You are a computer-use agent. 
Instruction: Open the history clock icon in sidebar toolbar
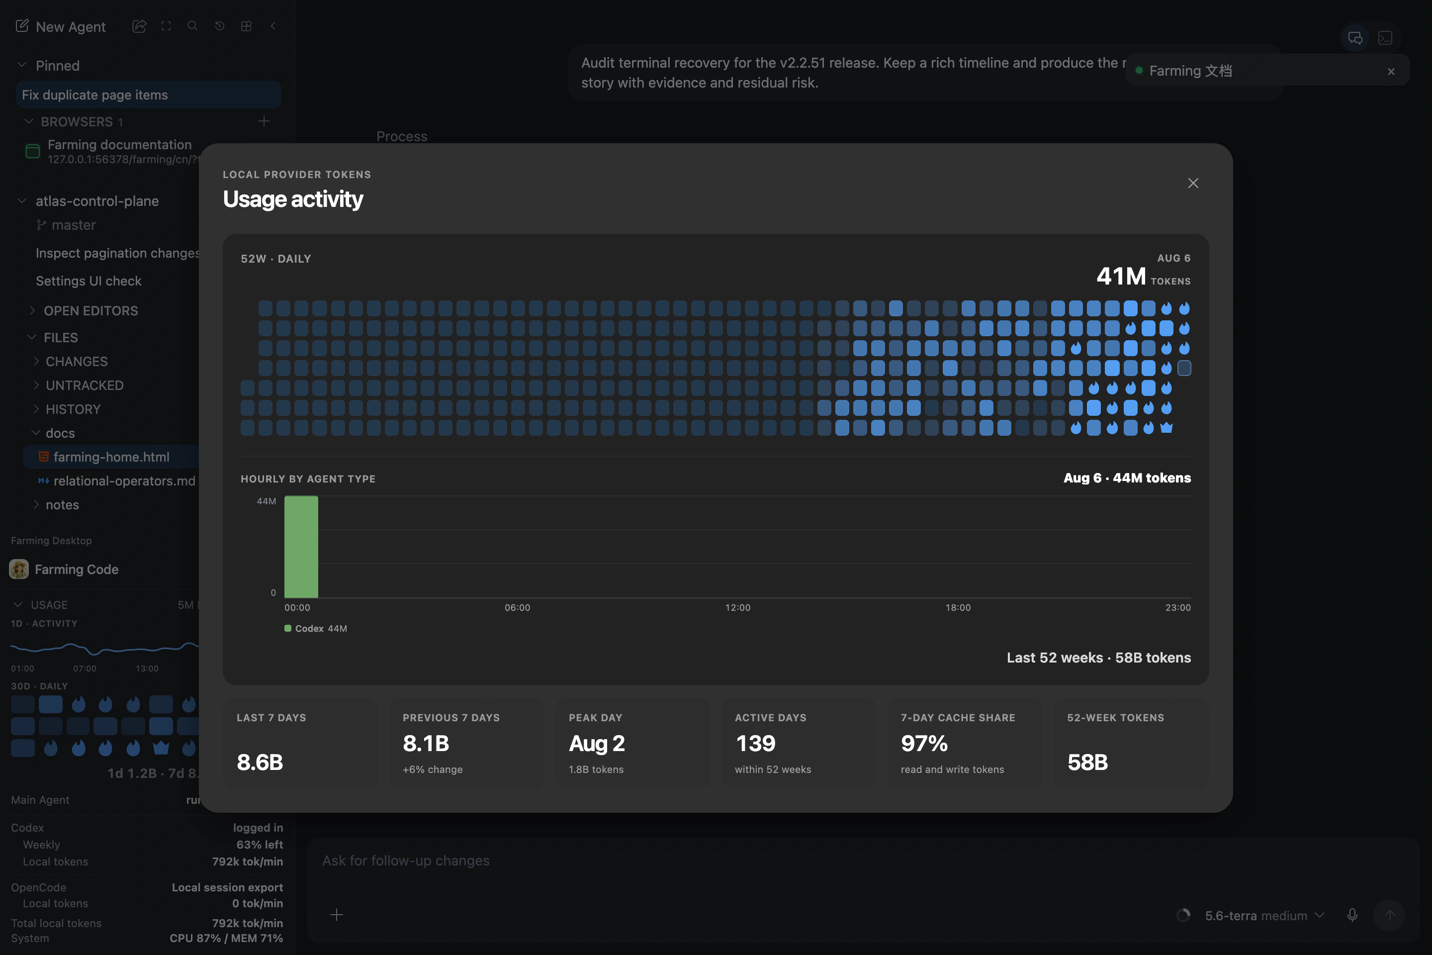(x=220, y=25)
